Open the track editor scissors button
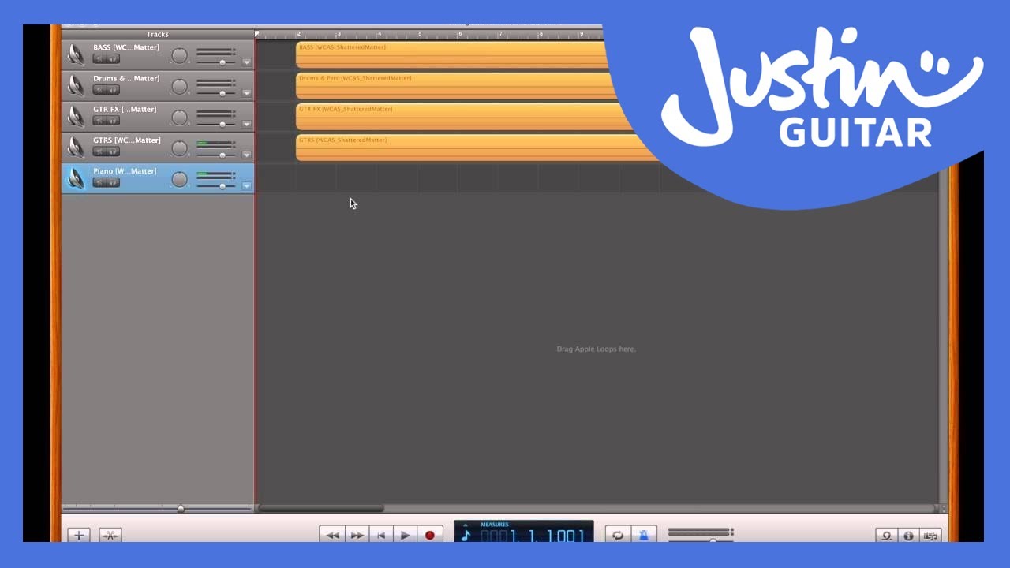This screenshot has height=568, width=1010. (x=110, y=535)
